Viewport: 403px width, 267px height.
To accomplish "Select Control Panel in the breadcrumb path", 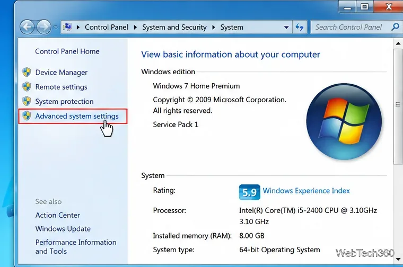I will [x=107, y=27].
